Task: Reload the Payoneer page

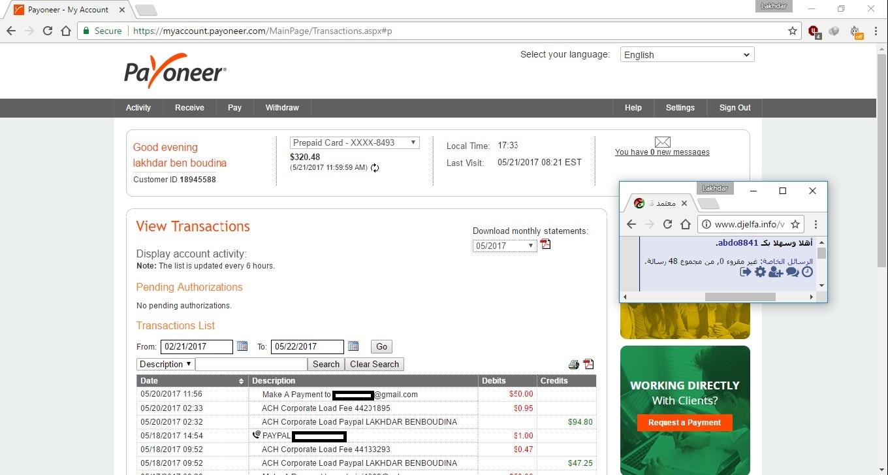Action: (48, 31)
